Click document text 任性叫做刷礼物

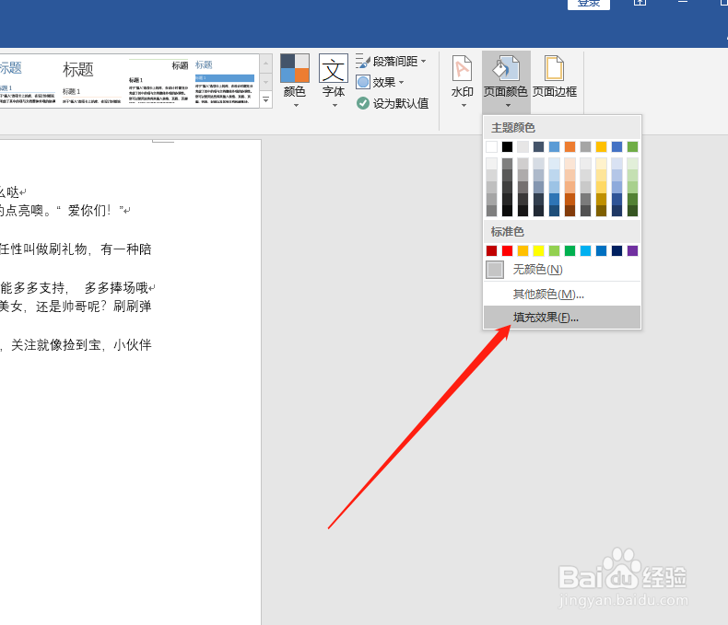(x=43, y=249)
